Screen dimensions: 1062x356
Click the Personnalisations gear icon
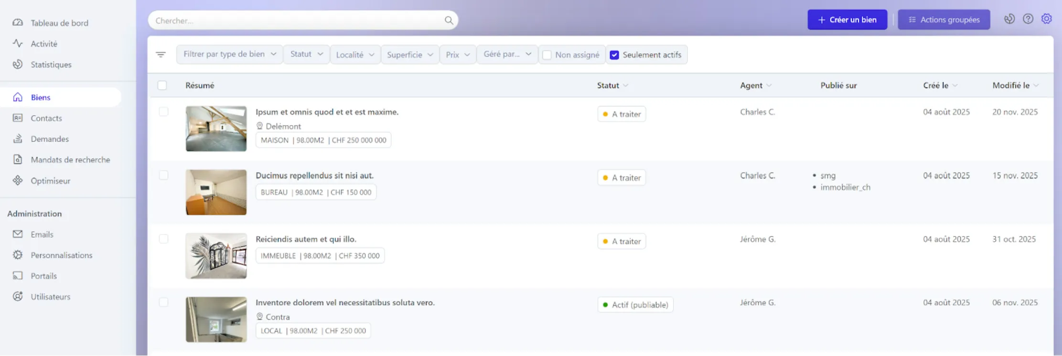[18, 255]
